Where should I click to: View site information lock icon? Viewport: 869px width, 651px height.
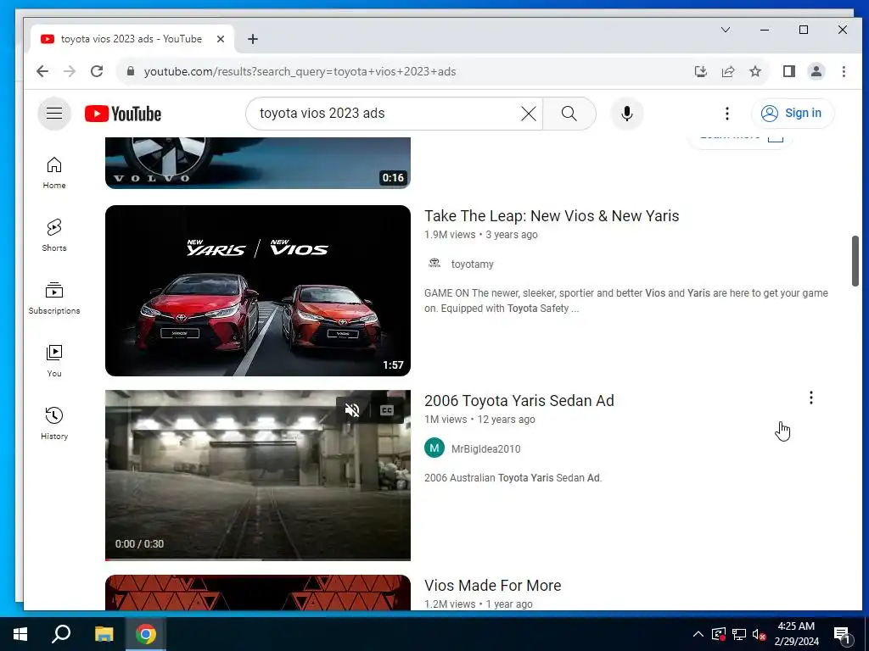click(131, 71)
